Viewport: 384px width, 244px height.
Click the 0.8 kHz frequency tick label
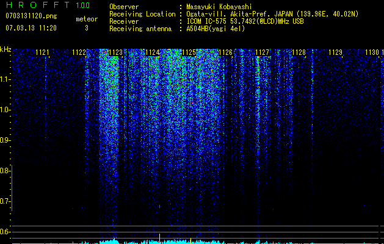pyautogui.click(x=4, y=171)
